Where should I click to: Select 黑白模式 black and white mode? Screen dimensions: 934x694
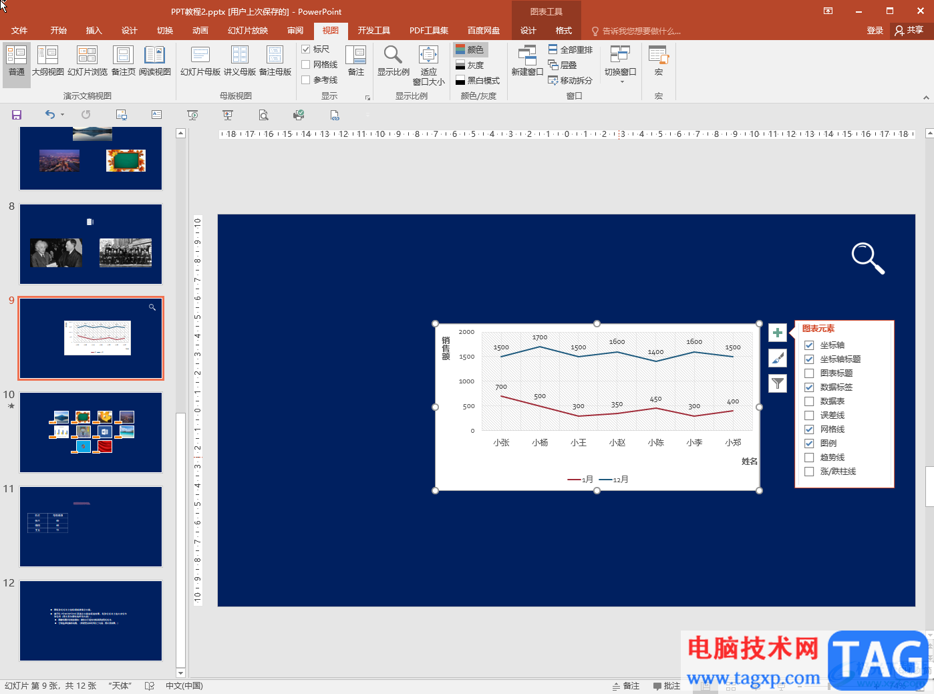pyautogui.click(x=478, y=80)
